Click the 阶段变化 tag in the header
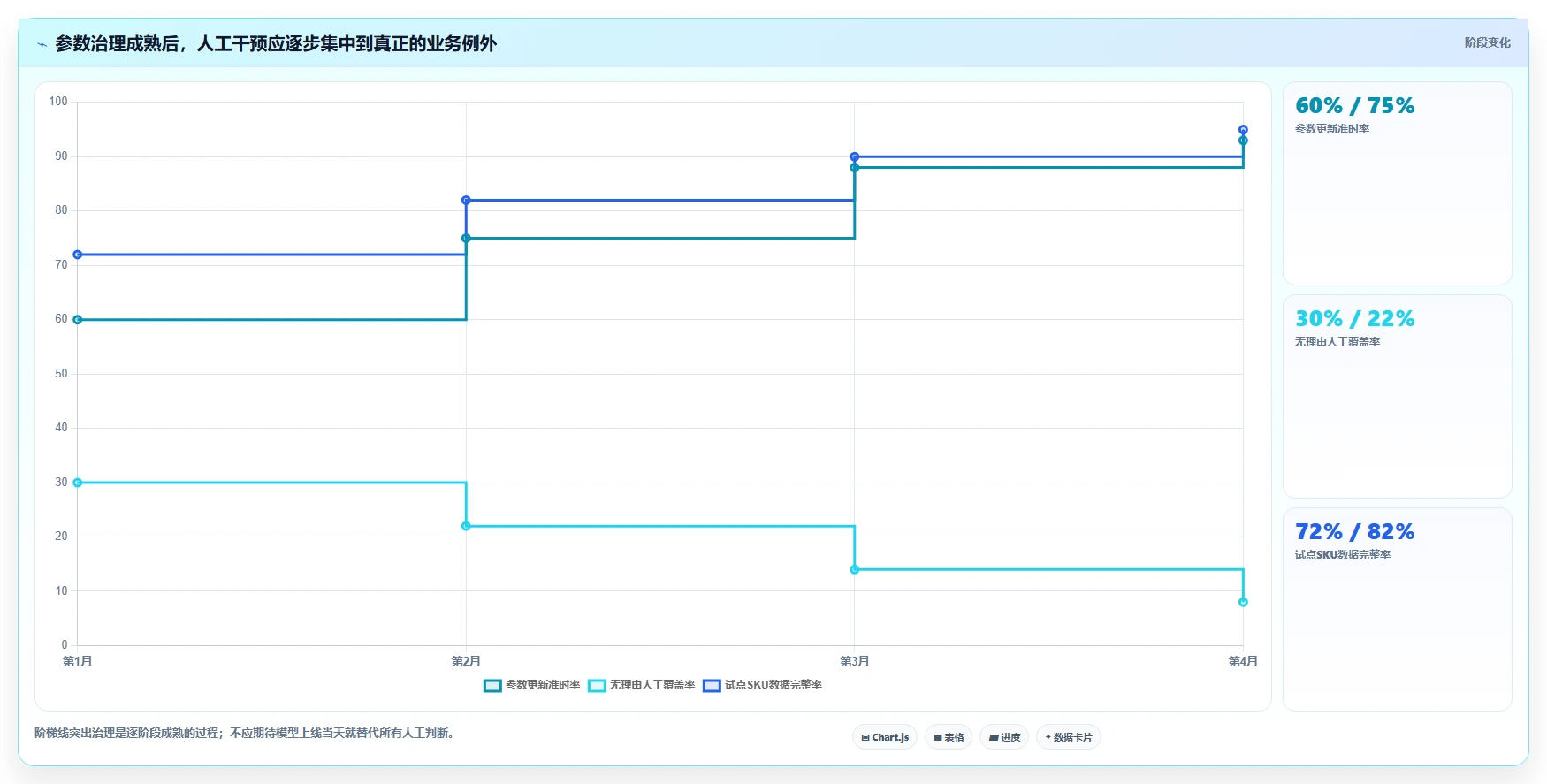 [1487, 42]
